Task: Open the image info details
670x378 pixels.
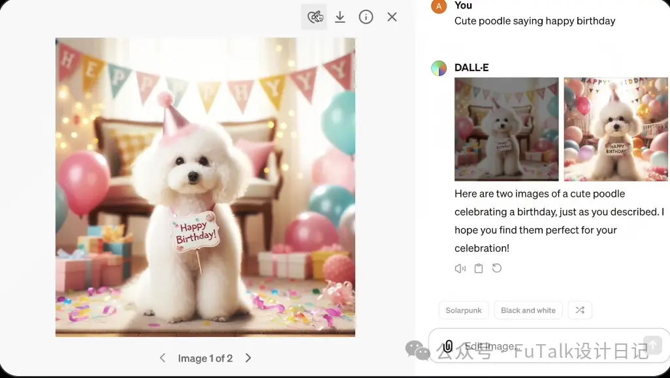Action: click(366, 17)
